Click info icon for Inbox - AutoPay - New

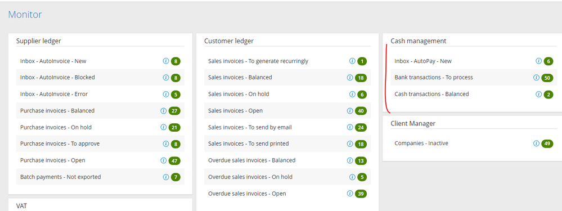tap(538, 61)
